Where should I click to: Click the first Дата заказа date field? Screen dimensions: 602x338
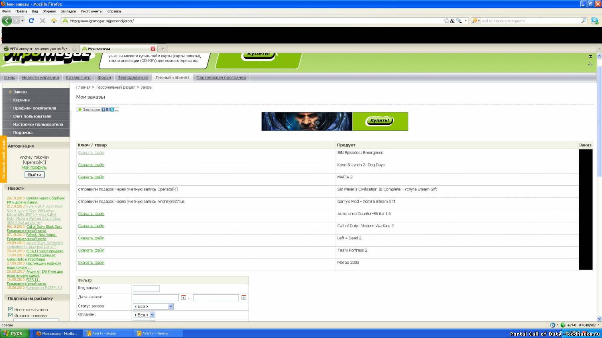[156, 298]
